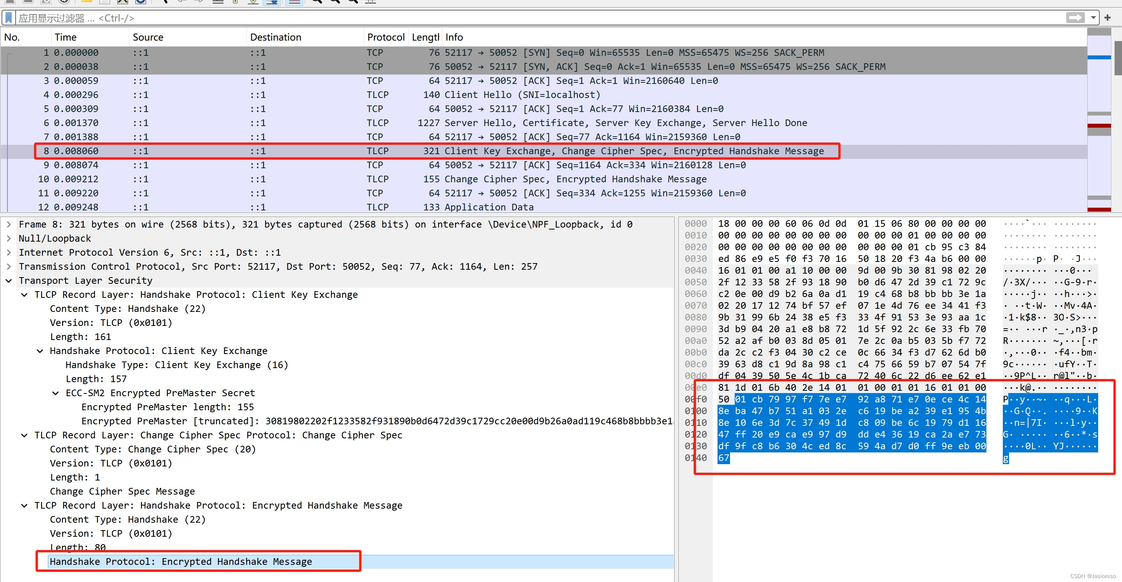Collapse ECC-SM2 Encrypted PreMaster Secret node
The height and width of the screenshot is (582, 1122).
coord(56,393)
